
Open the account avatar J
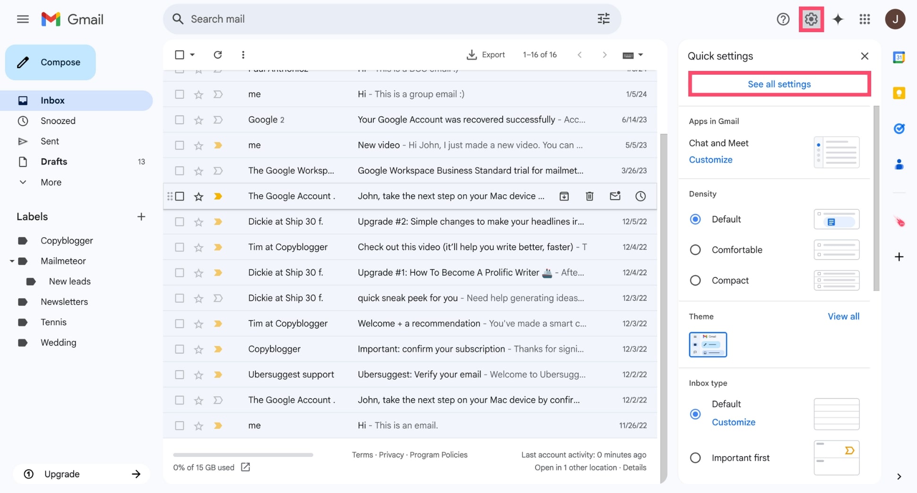895,19
